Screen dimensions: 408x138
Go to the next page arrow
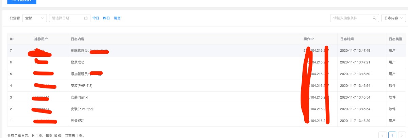tap(402, 135)
